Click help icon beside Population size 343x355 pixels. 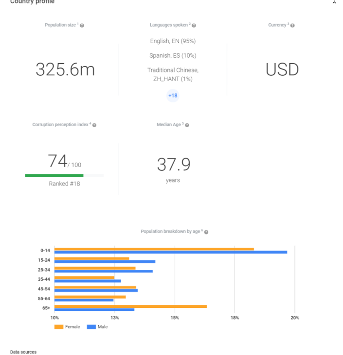click(82, 25)
